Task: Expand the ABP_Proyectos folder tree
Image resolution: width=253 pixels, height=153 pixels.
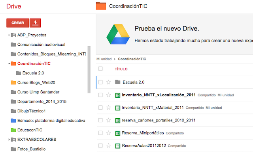Action: click(x=9, y=35)
